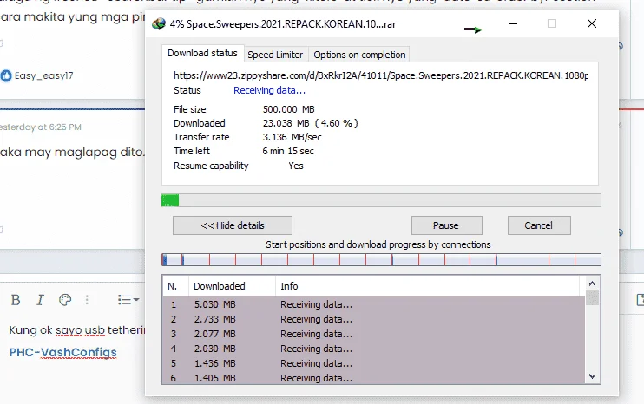Viewport: 644px width, 404px height.
Task: Open the Options on completion tab
Action: coord(359,55)
